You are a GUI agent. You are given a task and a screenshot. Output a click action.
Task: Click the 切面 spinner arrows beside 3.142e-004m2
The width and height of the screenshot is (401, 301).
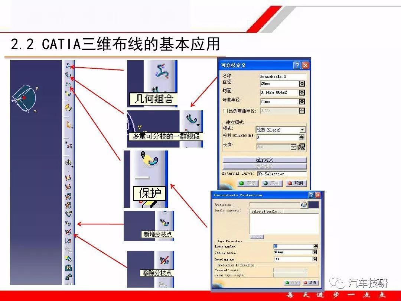[x=302, y=93]
